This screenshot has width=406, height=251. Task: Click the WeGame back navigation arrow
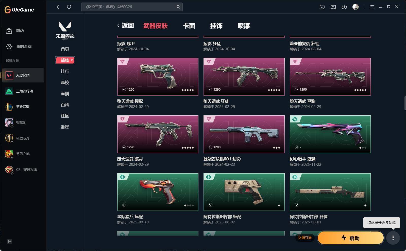pos(58,7)
